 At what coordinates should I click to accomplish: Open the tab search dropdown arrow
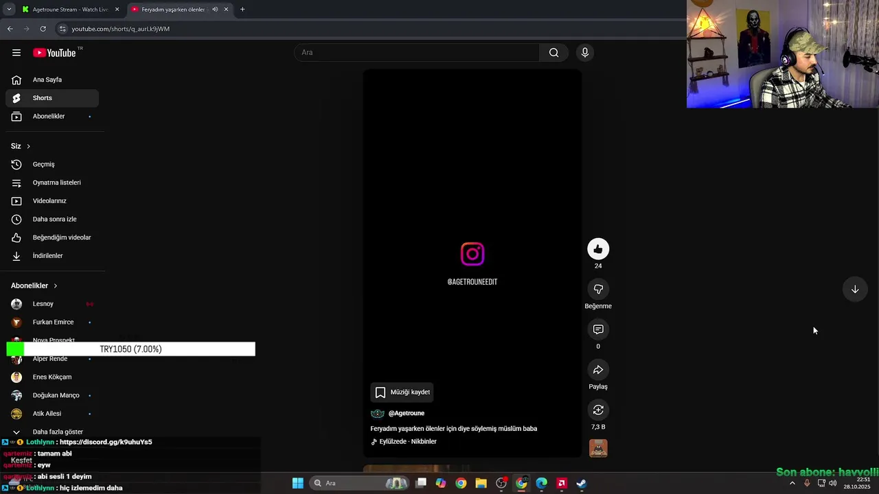[x=9, y=10]
